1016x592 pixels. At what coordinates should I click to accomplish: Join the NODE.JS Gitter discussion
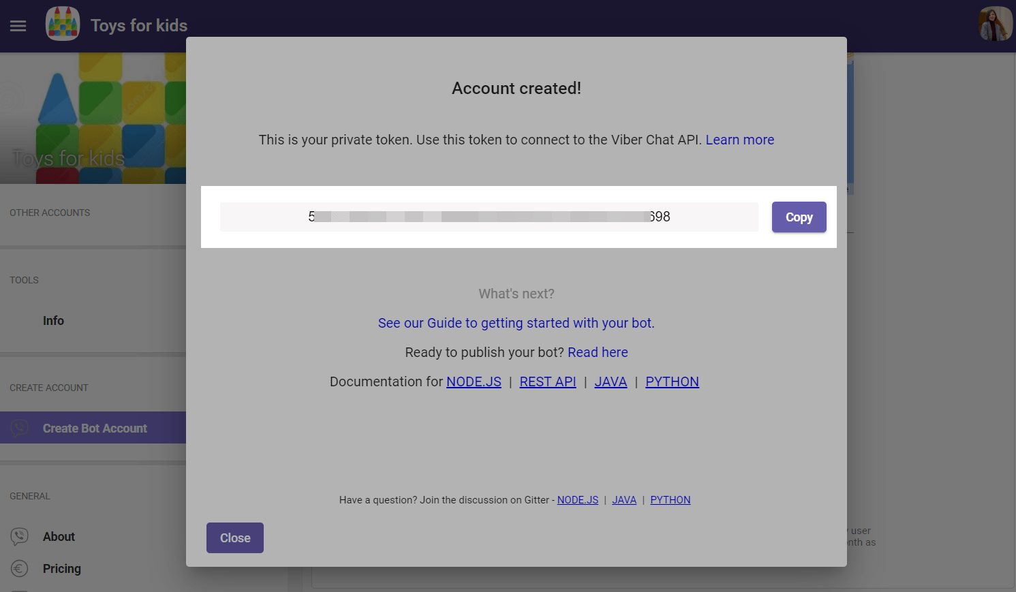578,500
